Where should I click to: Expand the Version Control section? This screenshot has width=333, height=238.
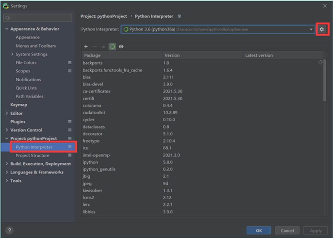point(7,130)
